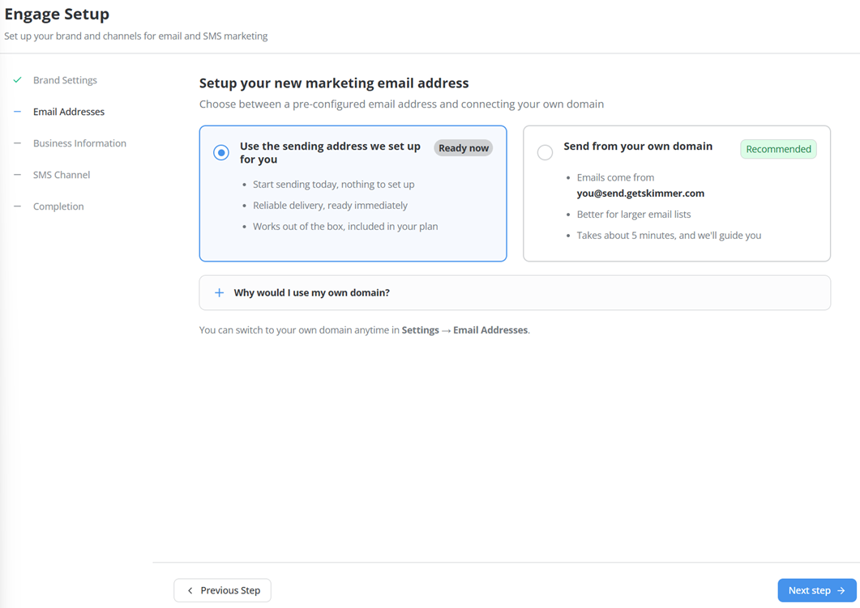The height and width of the screenshot is (608, 860).
Task: Click the Recommended badge
Action: [778, 149]
